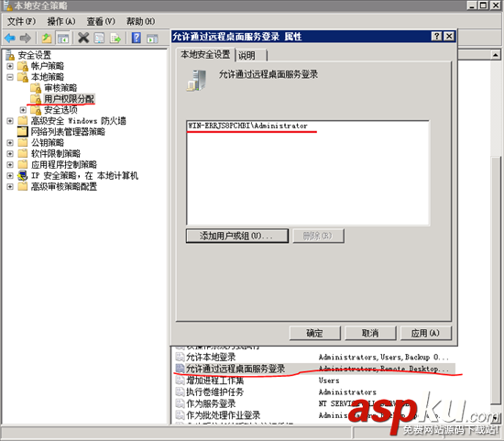The height and width of the screenshot is (441, 504).
Task: Click the Properties toolbar icon
Action: click(99, 39)
